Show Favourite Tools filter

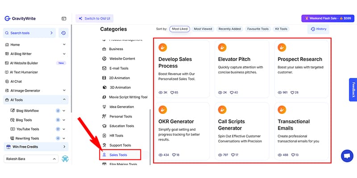pos(258,29)
